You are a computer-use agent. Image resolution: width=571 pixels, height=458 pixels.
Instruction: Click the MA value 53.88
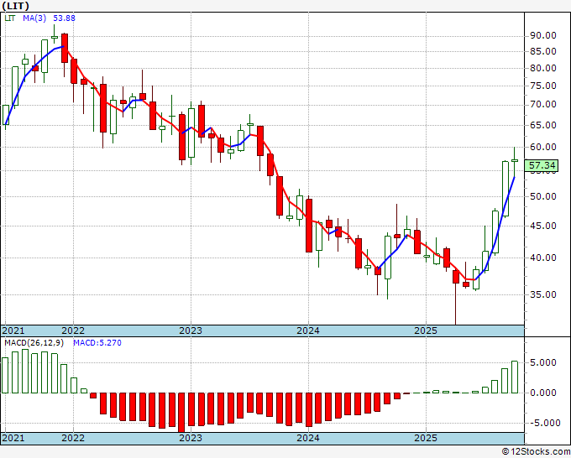pos(64,18)
